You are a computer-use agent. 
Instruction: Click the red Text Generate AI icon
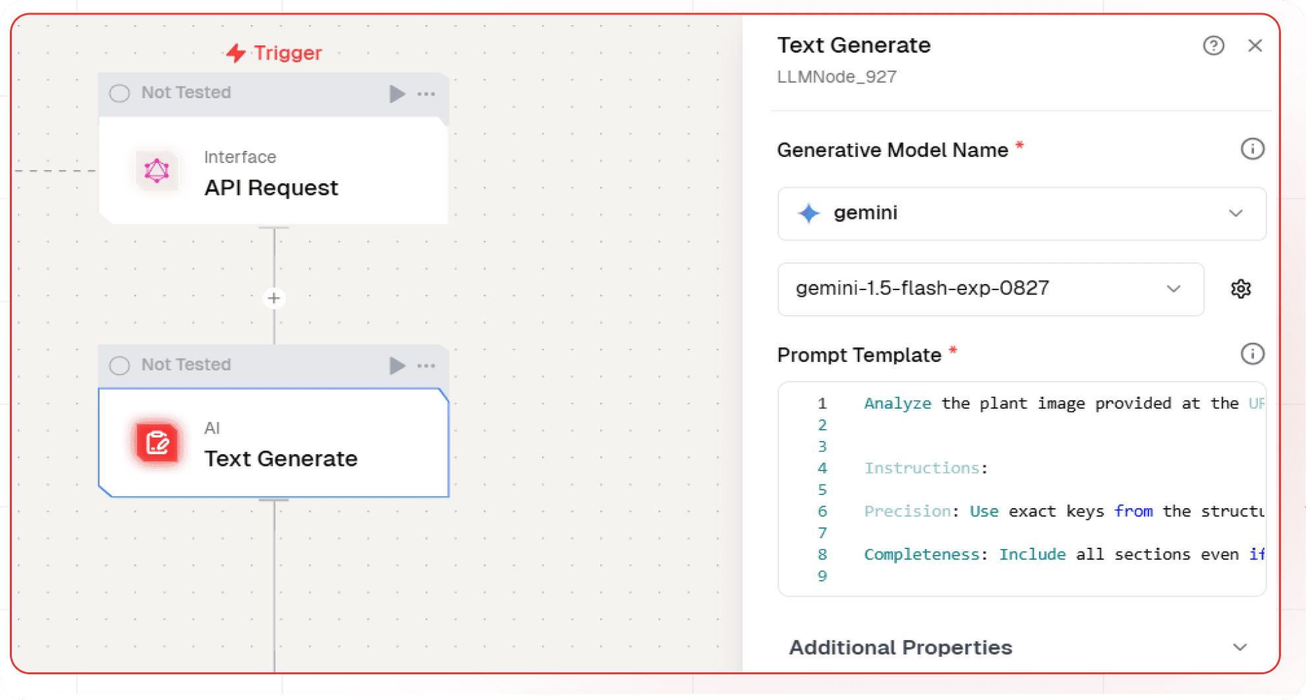(x=157, y=443)
